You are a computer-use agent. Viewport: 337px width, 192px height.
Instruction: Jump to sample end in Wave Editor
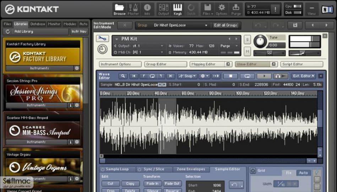click(x=170, y=76)
